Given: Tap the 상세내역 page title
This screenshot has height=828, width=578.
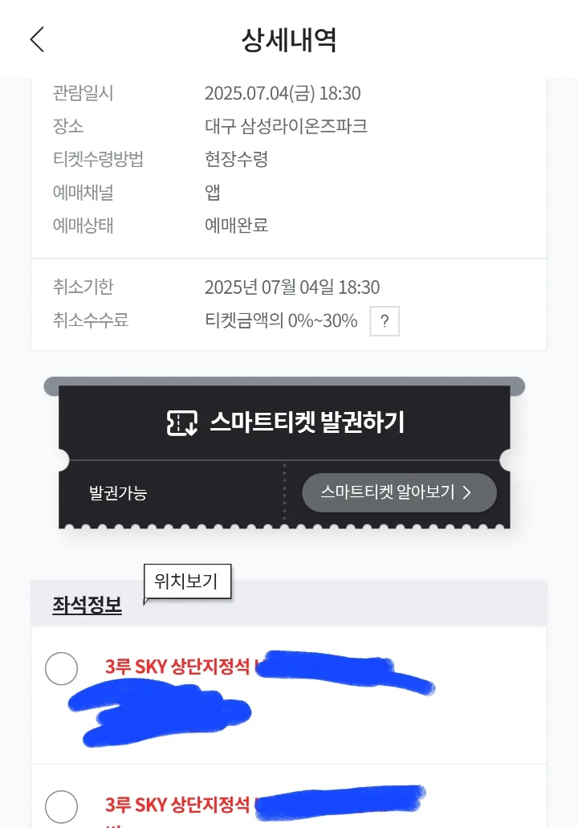Looking at the screenshot, I should coord(289,39).
